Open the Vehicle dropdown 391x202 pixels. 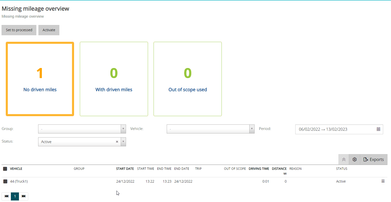(211, 129)
